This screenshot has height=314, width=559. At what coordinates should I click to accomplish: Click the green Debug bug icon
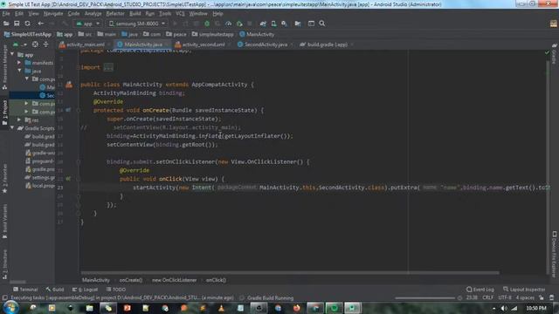207,24
